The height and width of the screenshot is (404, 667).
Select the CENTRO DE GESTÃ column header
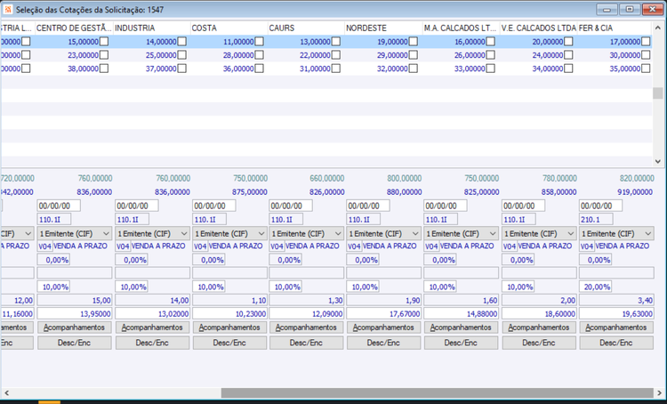tap(74, 28)
